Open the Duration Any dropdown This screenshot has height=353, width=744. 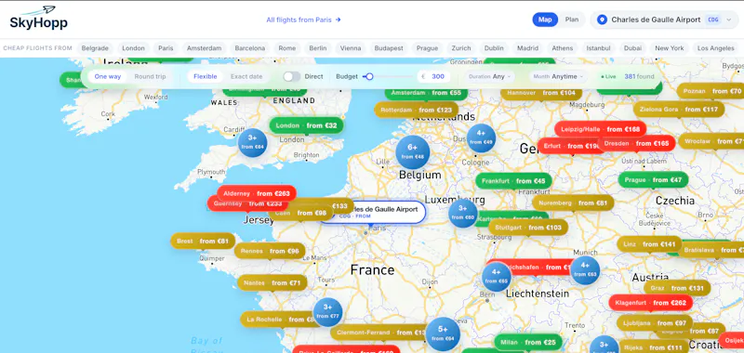[490, 76]
